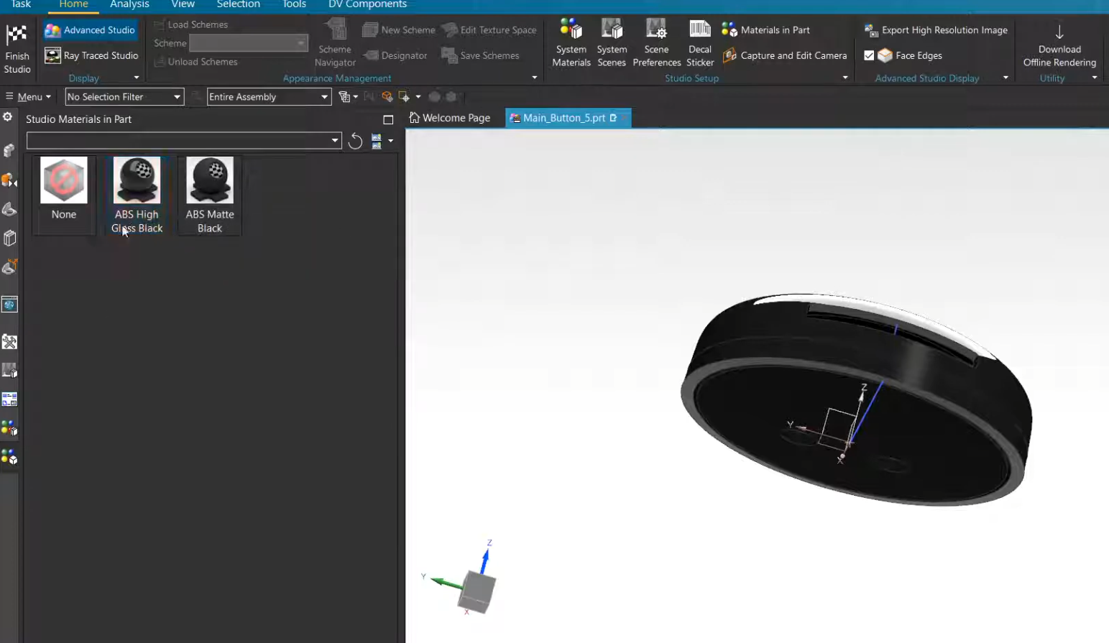
Task: Switch to the Welcome Page tab
Action: [450, 118]
